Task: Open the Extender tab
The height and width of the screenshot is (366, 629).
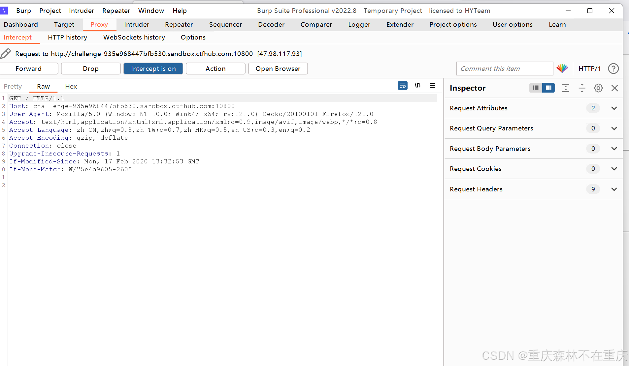Action: [400, 24]
